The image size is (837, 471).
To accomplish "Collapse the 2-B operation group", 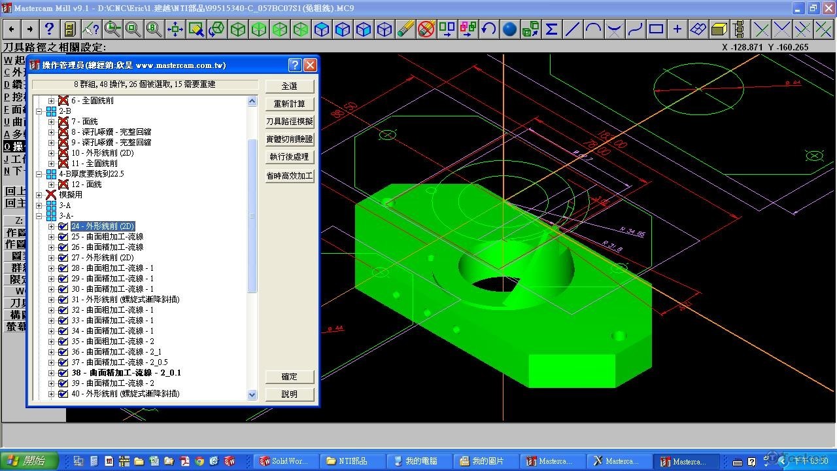I will point(39,111).
